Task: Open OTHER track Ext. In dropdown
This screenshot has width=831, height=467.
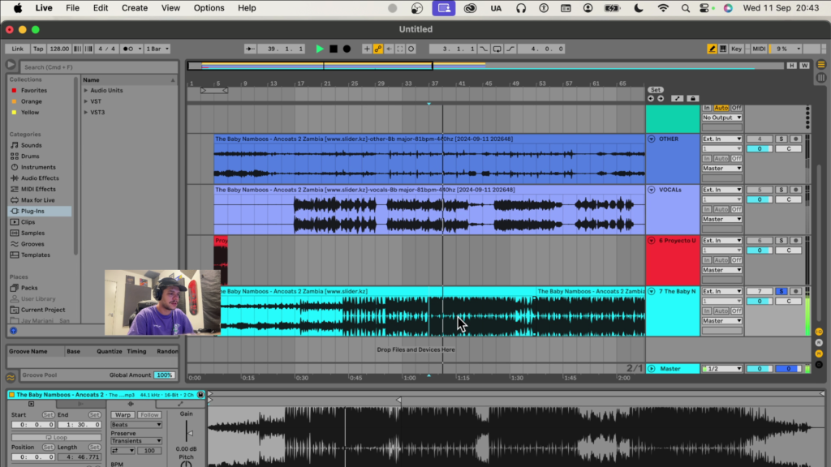Action: 721,139
